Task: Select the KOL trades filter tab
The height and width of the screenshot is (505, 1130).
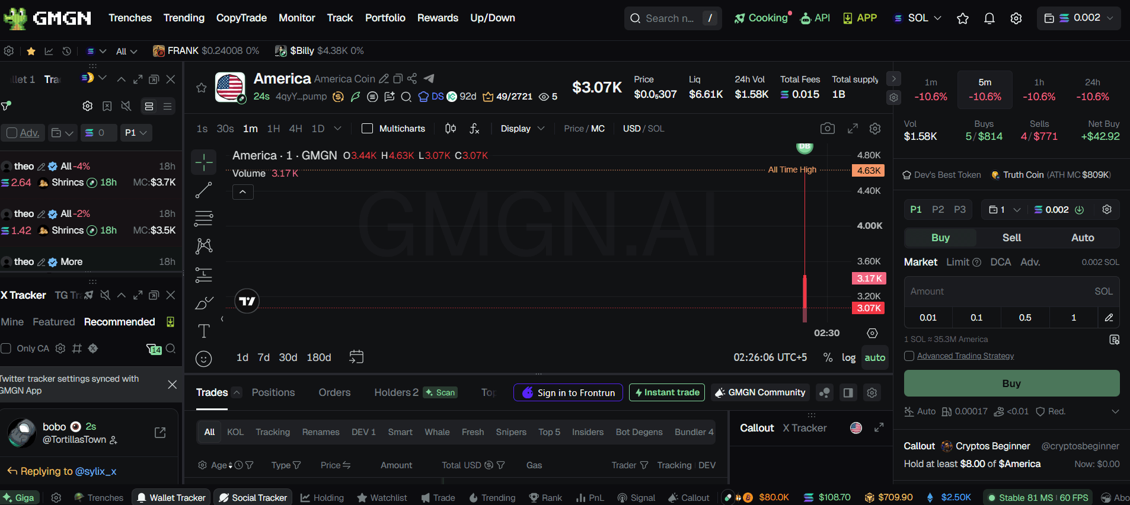Action: [235, 432]
